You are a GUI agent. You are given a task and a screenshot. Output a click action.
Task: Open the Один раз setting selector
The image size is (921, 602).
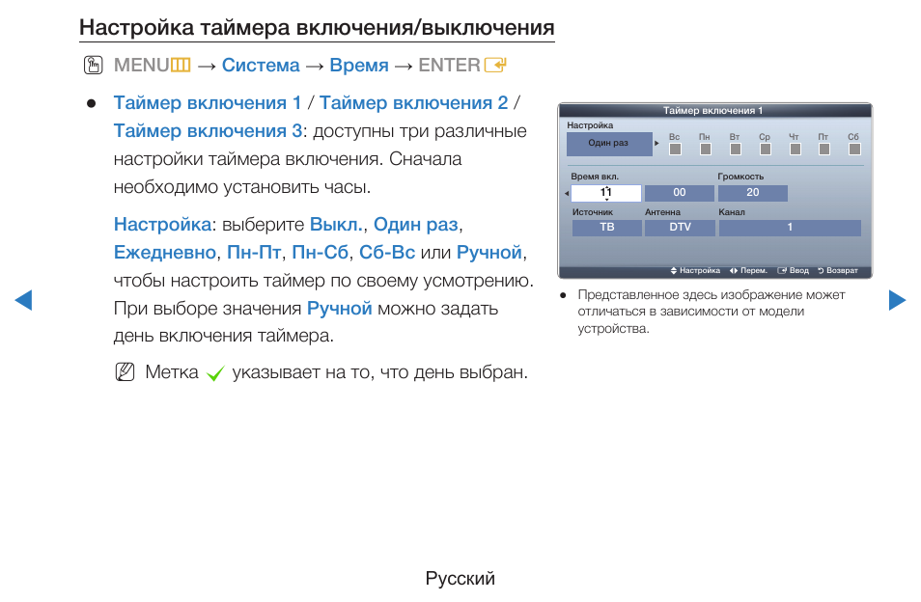pos(610,143)
